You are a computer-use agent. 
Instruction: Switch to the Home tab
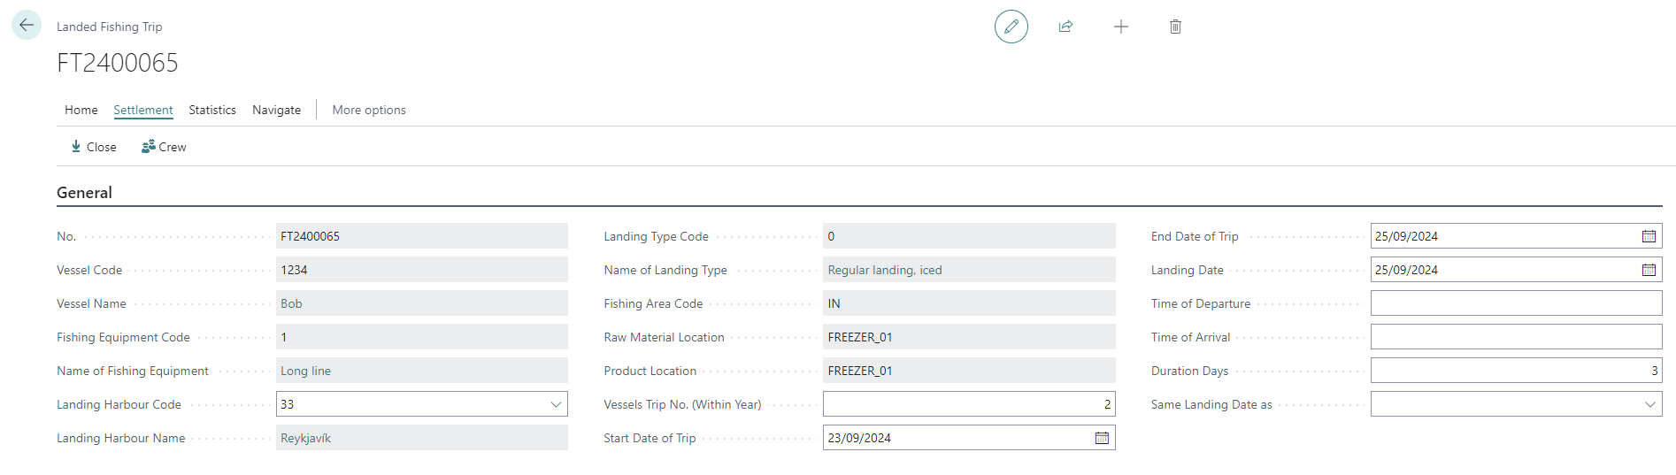[x=81, y=110]
